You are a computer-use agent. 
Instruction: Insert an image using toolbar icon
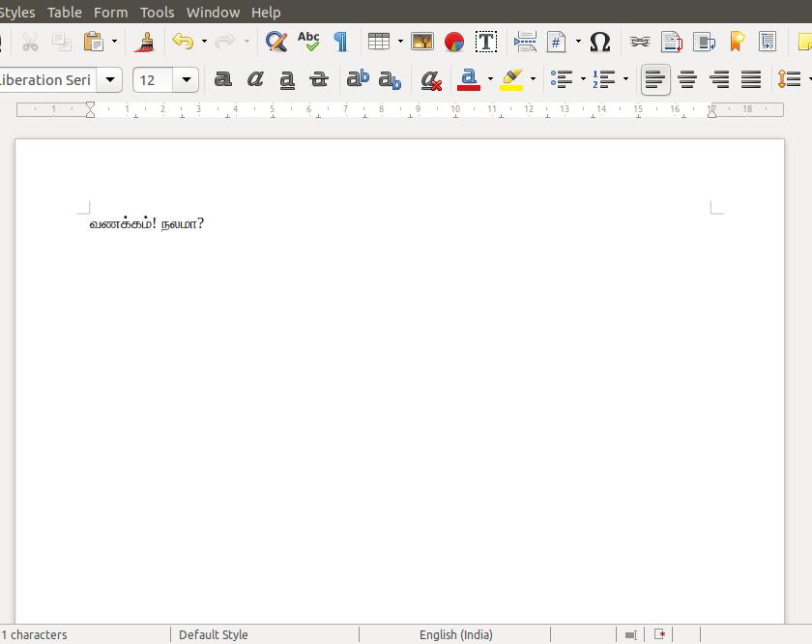pos(422,42)
